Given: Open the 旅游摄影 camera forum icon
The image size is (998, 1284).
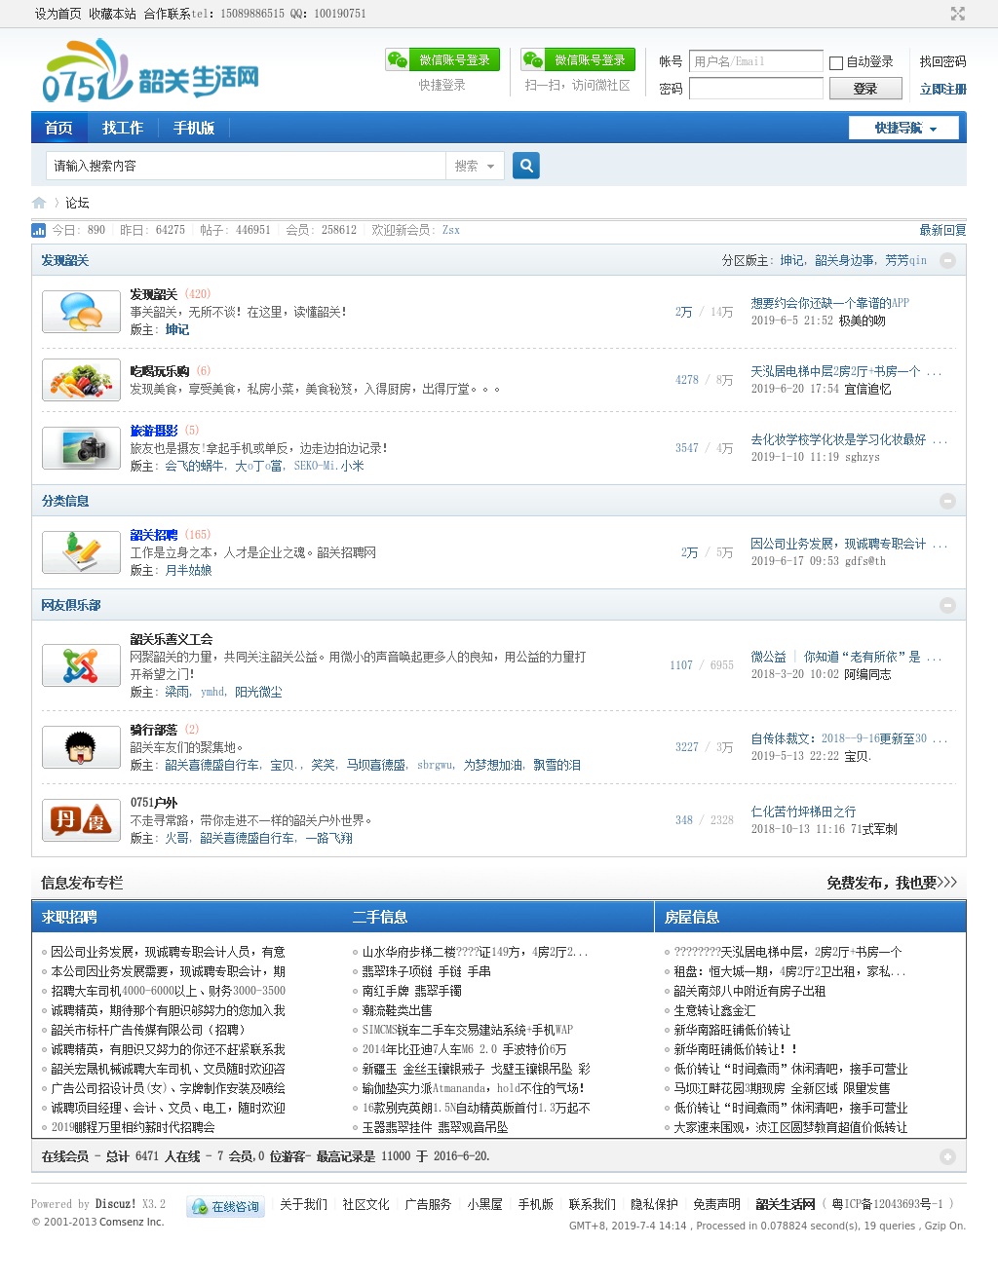Looking at the screenshot, I should click(81, 448).
